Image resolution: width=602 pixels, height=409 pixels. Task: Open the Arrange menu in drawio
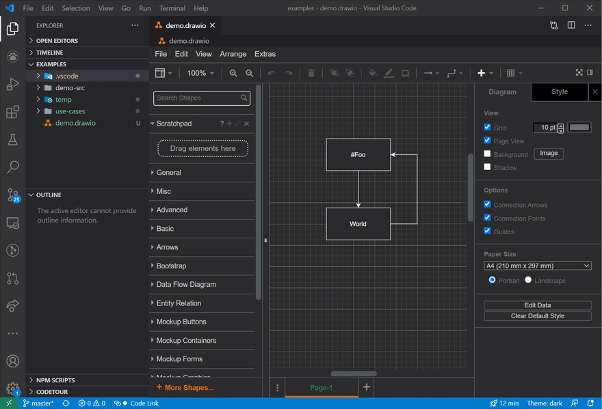[x=233, y=53]
